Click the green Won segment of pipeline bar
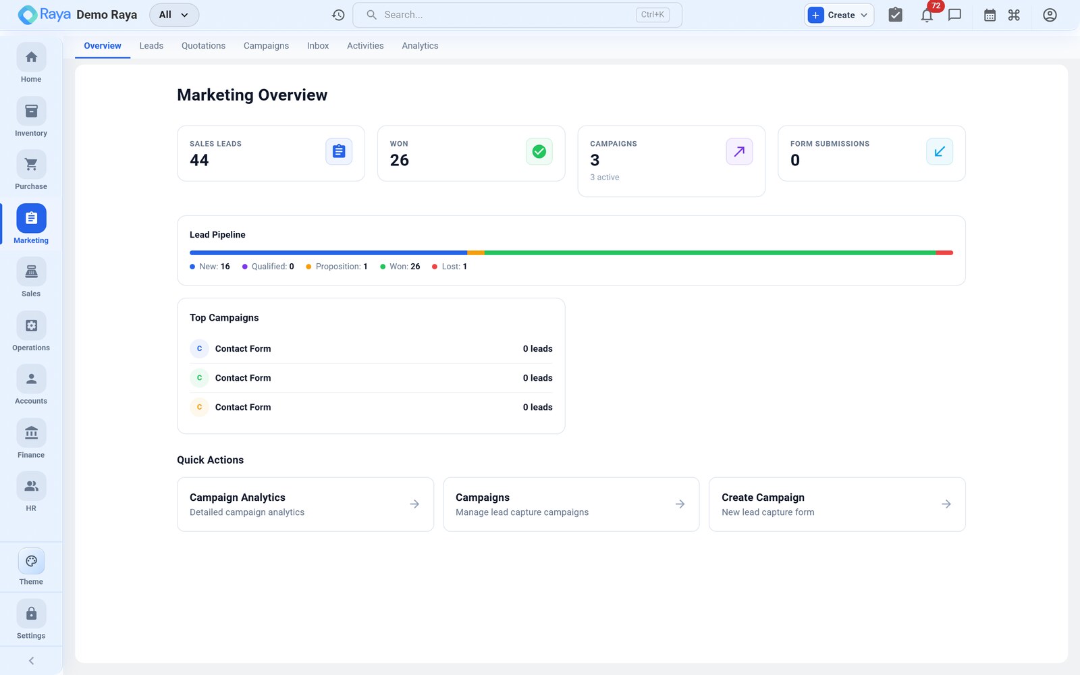This screenshot has height=675, width=1080. pyautogui.click(x=710, y=252)
